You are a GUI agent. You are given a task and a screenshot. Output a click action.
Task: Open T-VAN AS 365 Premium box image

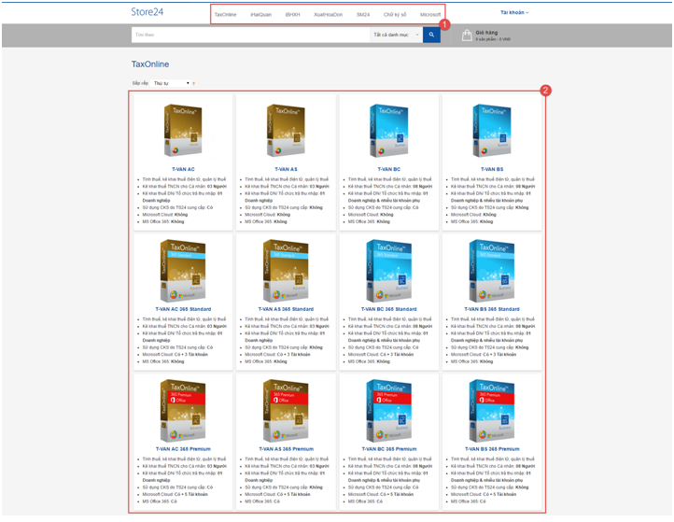tap(286, 411)
